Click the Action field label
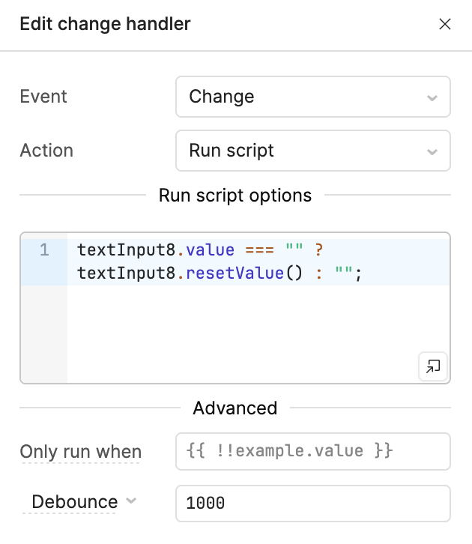Viewport: 472px width, 544px height. pos(46,151)
